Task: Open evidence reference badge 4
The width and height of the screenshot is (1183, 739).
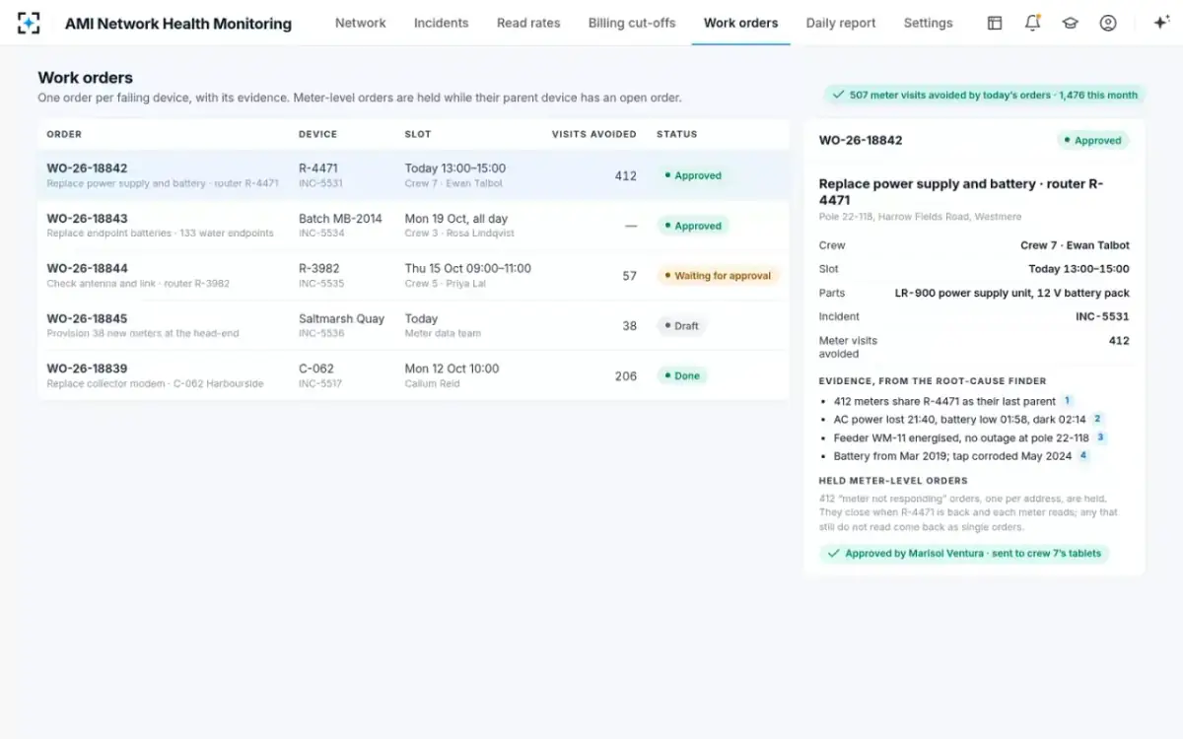Action: click(x=1082, y=455)
